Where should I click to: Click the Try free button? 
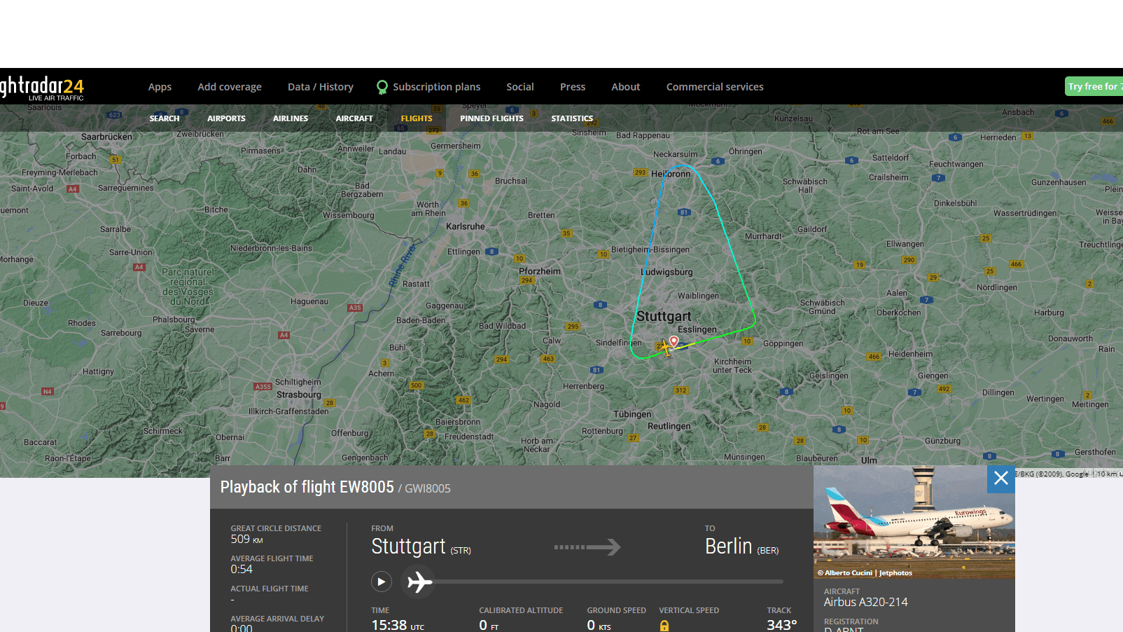[1094, 86]
